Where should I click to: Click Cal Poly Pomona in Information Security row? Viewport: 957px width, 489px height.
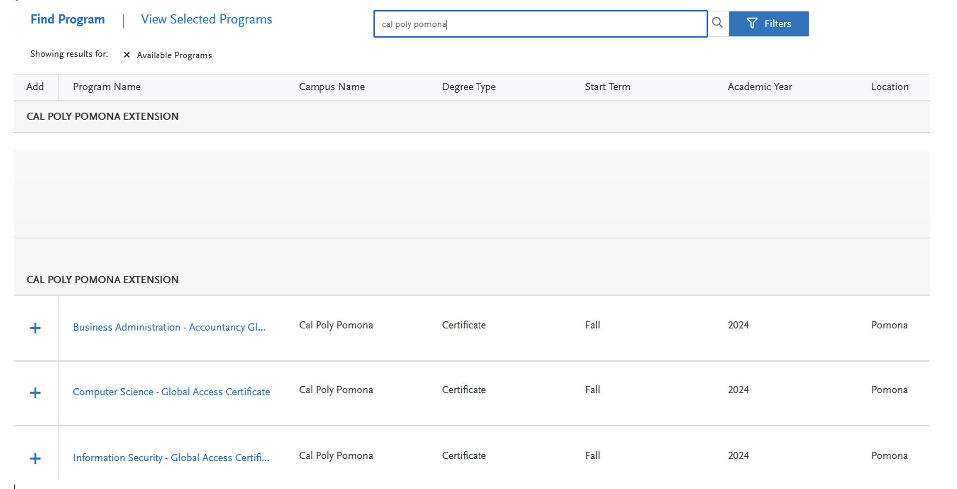point(336,456)
